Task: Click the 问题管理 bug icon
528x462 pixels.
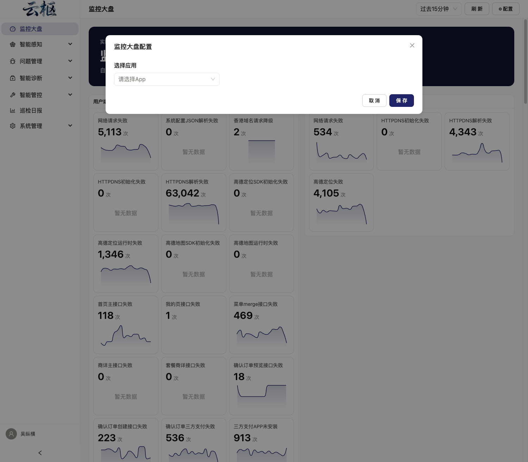Action: (13, 61)
